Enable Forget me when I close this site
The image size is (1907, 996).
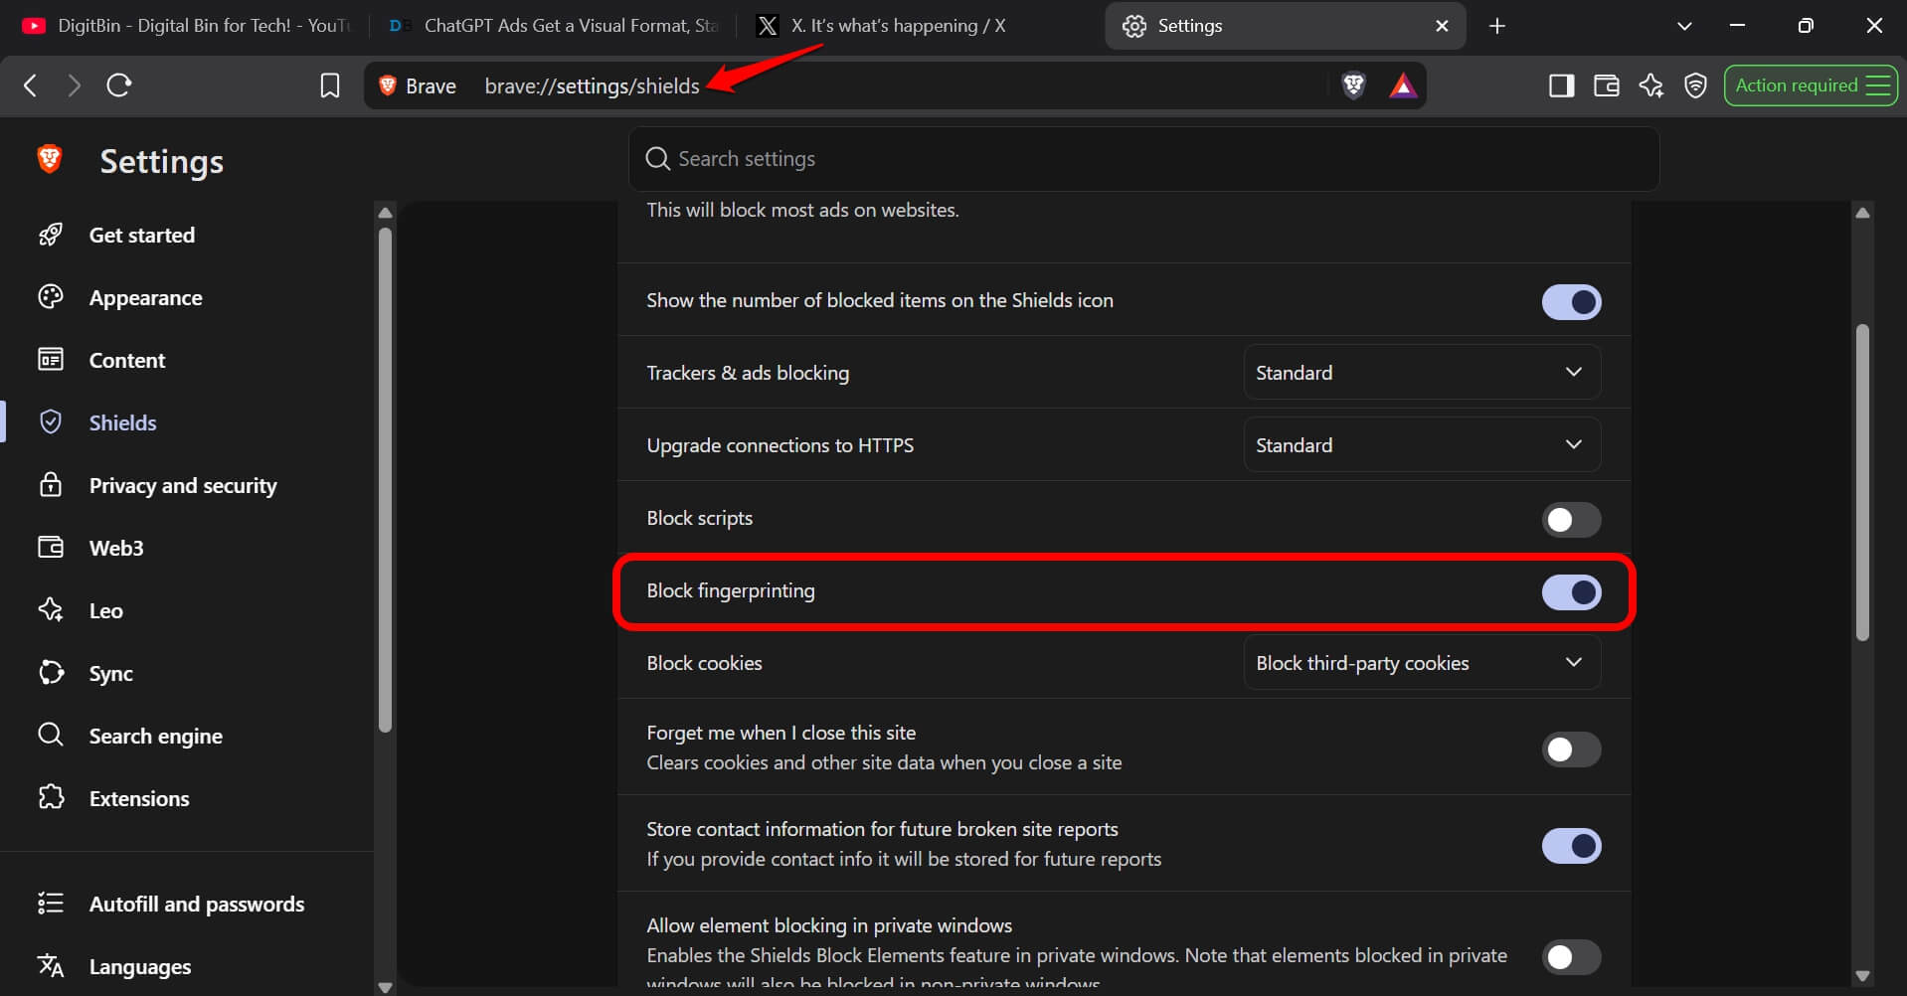pos(1571,748)
